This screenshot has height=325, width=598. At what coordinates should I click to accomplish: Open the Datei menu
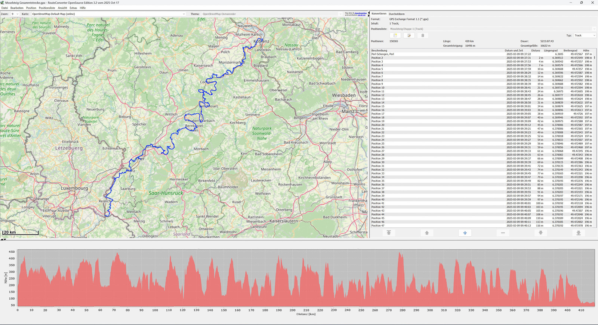click(x=4, y=8)
